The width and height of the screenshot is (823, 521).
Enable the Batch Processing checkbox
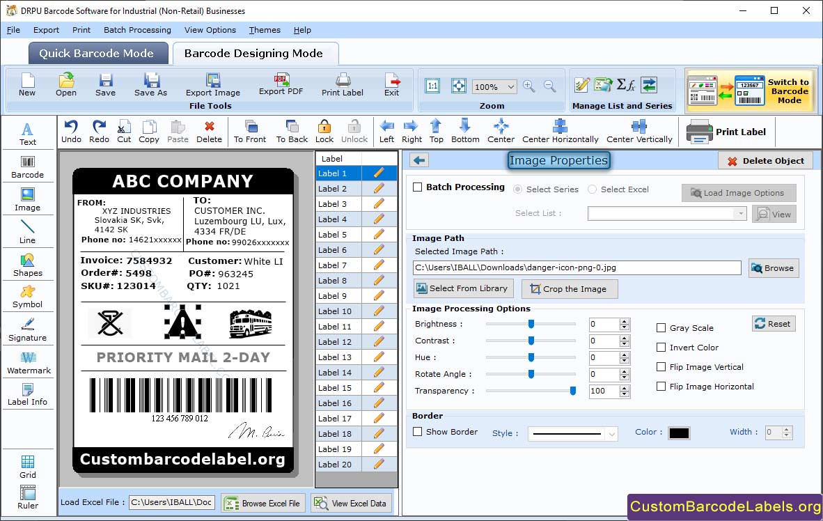[x=418, y=187]
